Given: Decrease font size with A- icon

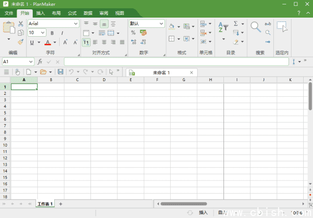Looking at the screenshot, I should coord(75,42).
